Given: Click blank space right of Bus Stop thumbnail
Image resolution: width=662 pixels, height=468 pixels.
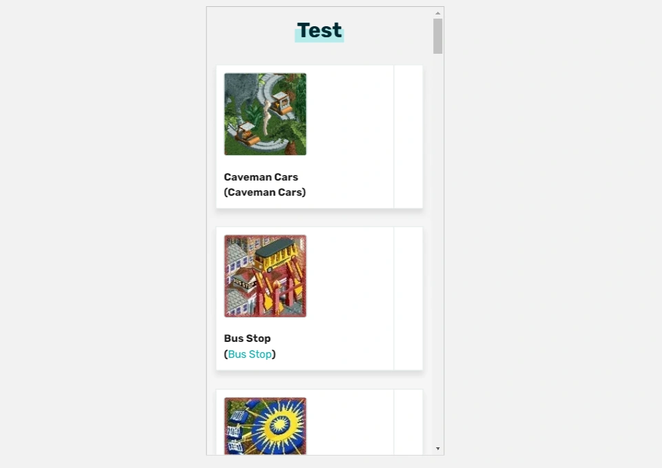Looking at the screenshot, I should pyautogui.click(x=349, y=276).
